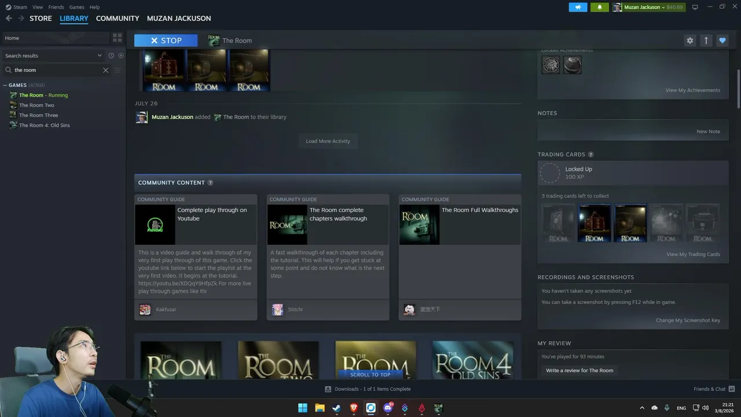The height and width of the screenshot is (417, 741).
Task: Write a review for The Room
Action: (579, 371)
